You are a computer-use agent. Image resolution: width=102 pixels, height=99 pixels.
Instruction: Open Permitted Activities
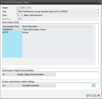(x=29, y=85)
